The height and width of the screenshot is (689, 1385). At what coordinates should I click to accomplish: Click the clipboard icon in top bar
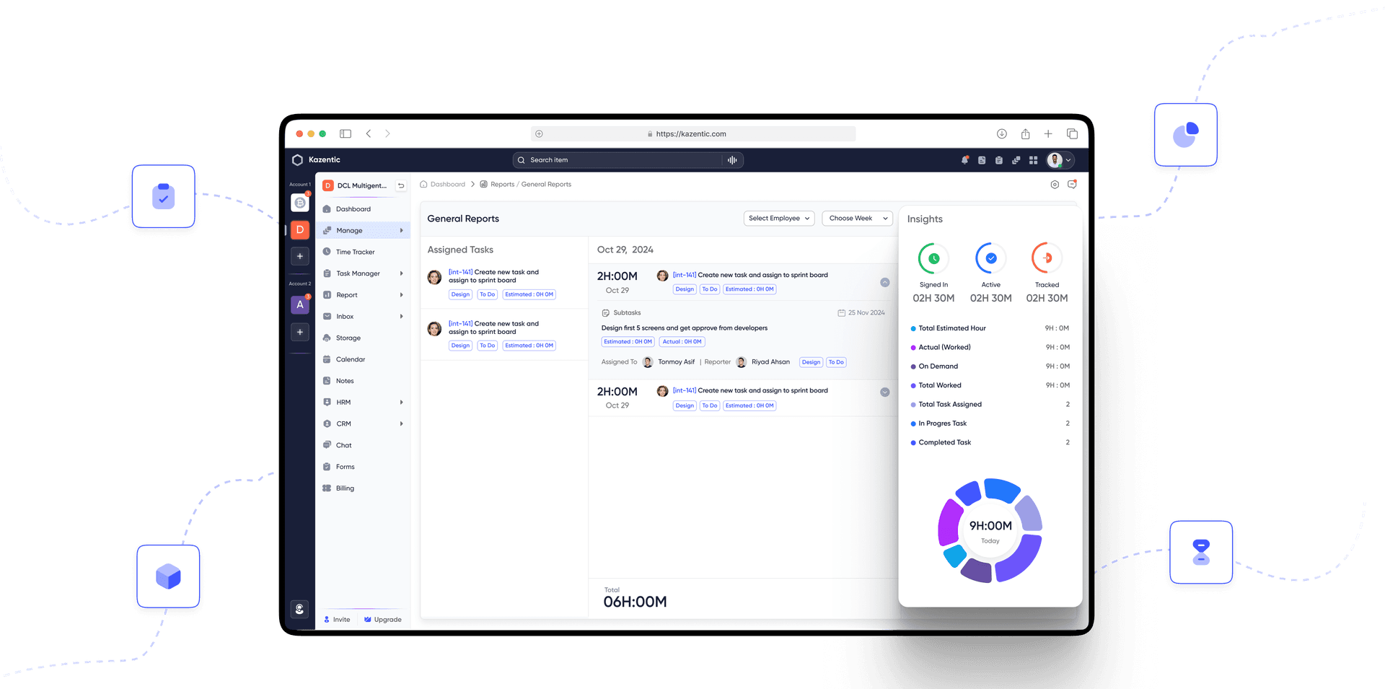[999, 160]
